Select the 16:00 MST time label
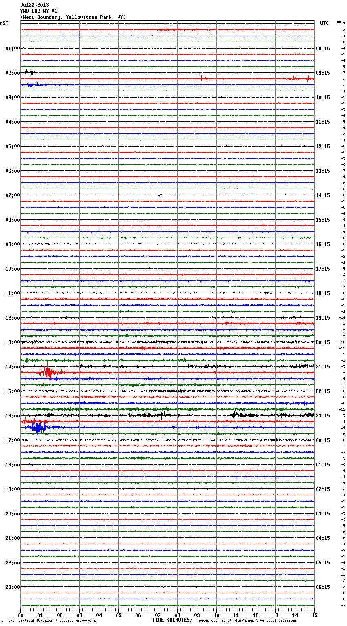This screenshot has height=626, width=347. (13, 416)
